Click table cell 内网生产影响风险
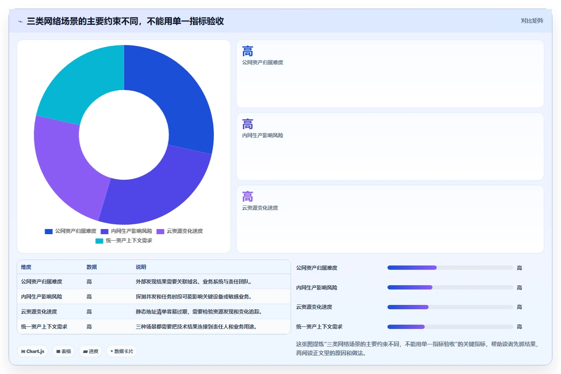This screenshot has width=561, height=374. (42, 297)
